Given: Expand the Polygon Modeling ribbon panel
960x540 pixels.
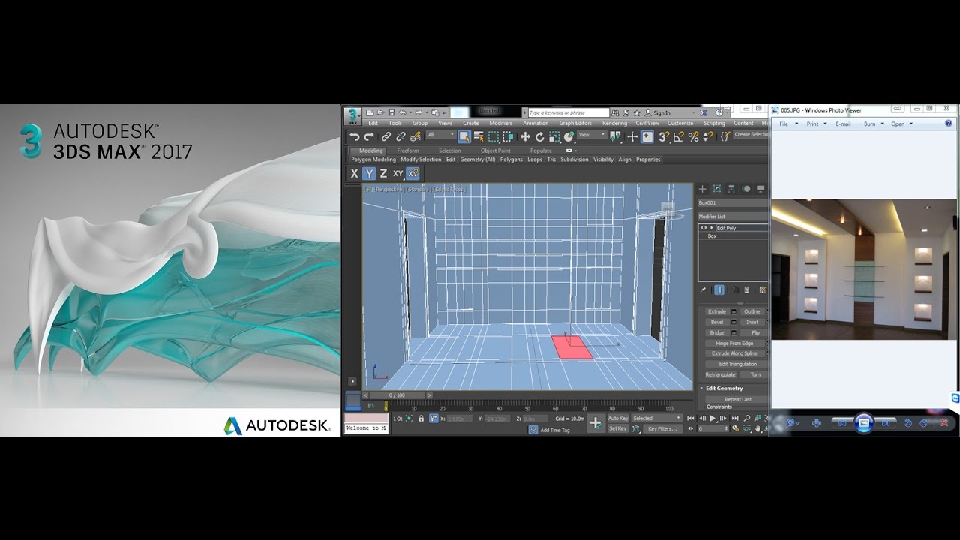Looking at the screenshot, I should point(373,160).
